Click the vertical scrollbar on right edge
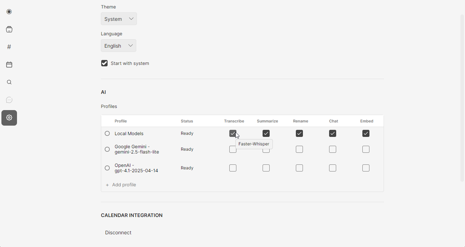465x247 pixels. coord(462,98)
